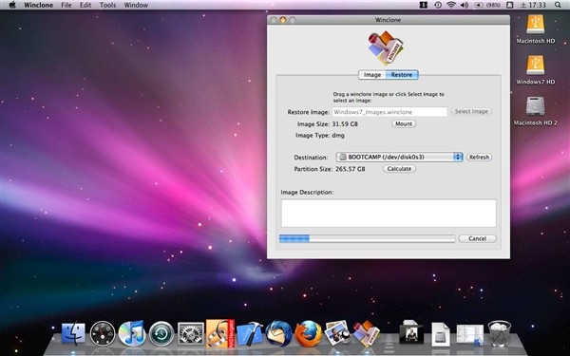Image resolution: width=570 pixels, height=356 pixels.
Task: Click the volume icon in menu bar
Action: (465, 5)
